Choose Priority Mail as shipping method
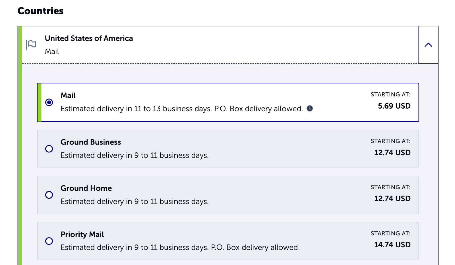Viewport: 455px width, 265px height. pyautogui.click(x=49, y=241)
